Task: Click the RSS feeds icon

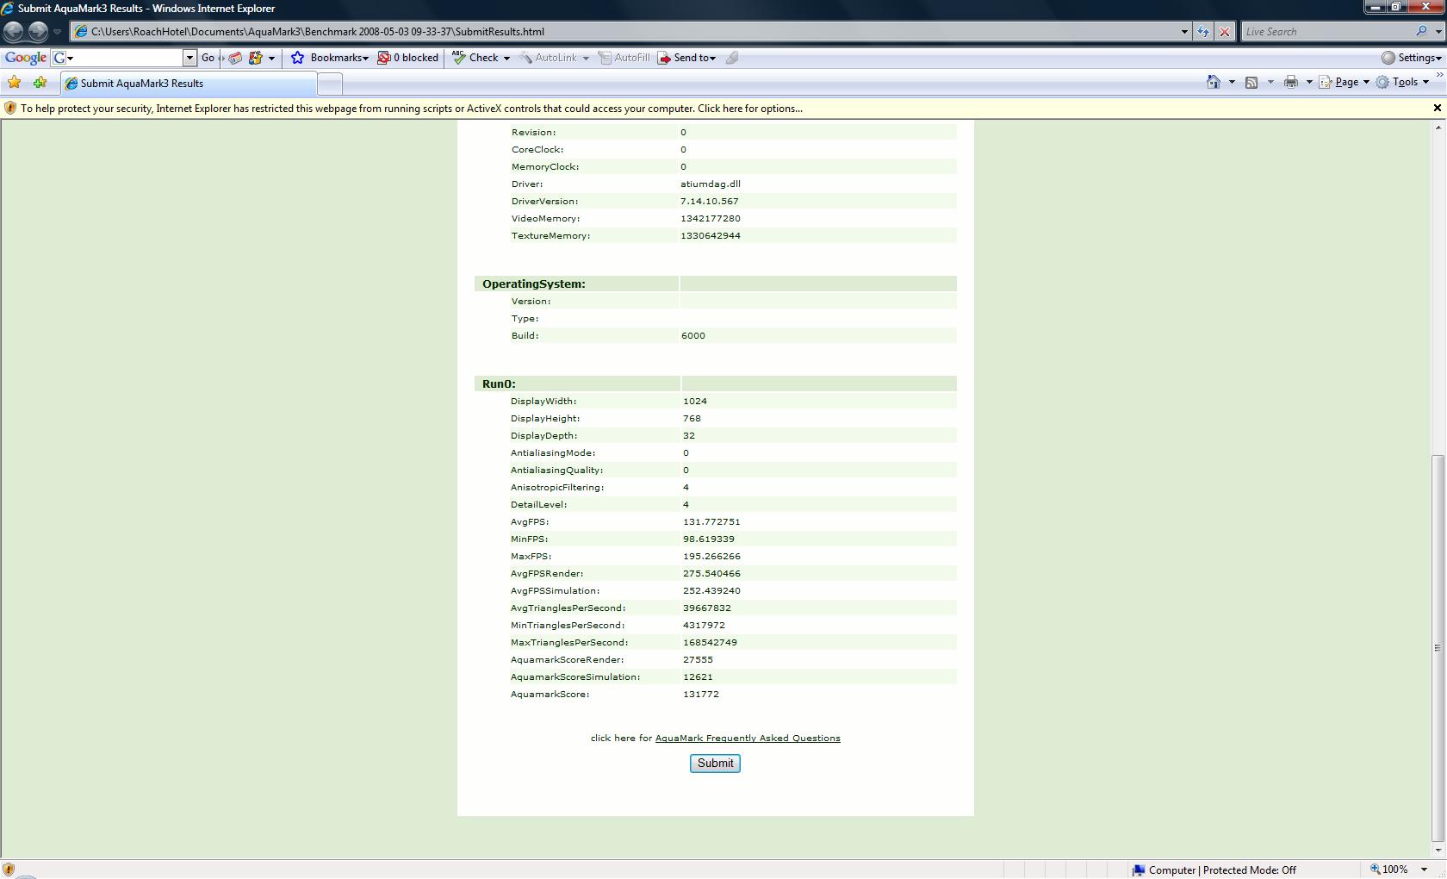Action: point(1251,82)
